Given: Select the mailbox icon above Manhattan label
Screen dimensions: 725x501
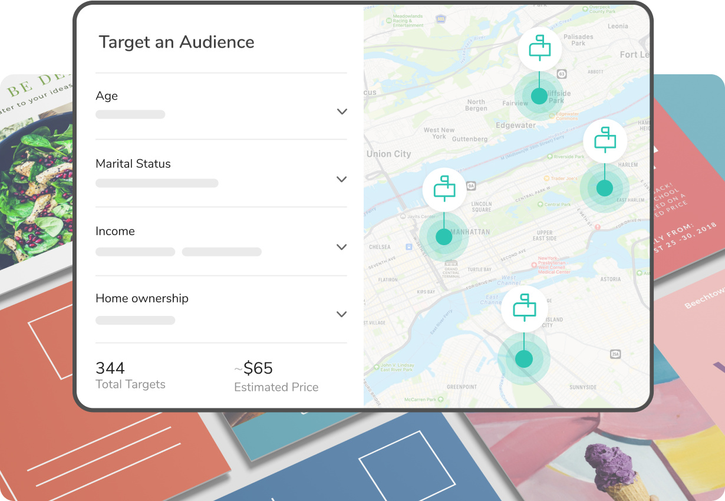Looking at the screenshot, I should pyautogui.click(x=444, y=190).
